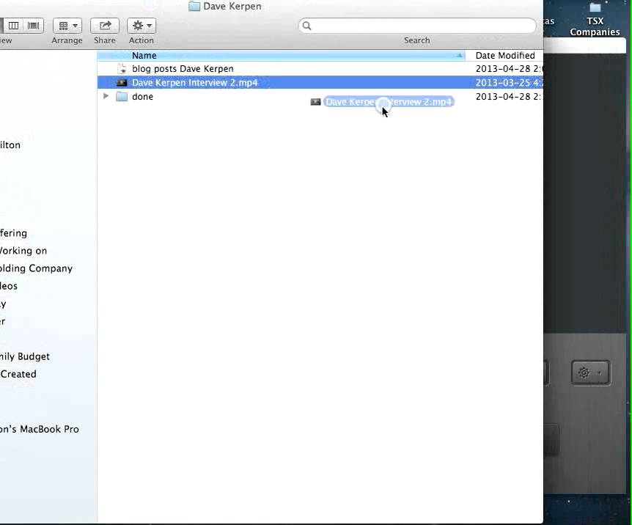This screenshot has height=525, width=632.
Task: Toggle sort direction arrow on Name column
Action: (x=459, y=55)
